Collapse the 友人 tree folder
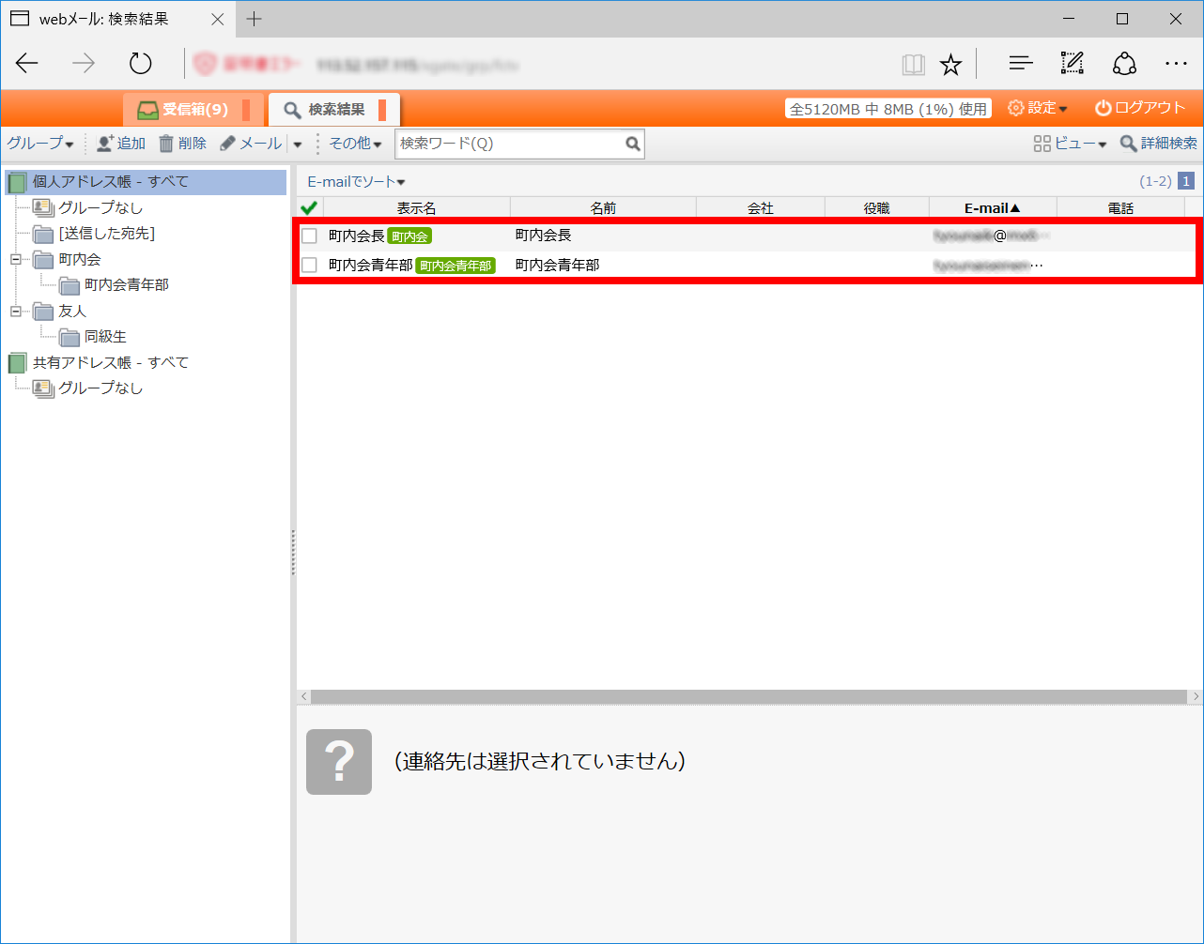 point(16,311)
